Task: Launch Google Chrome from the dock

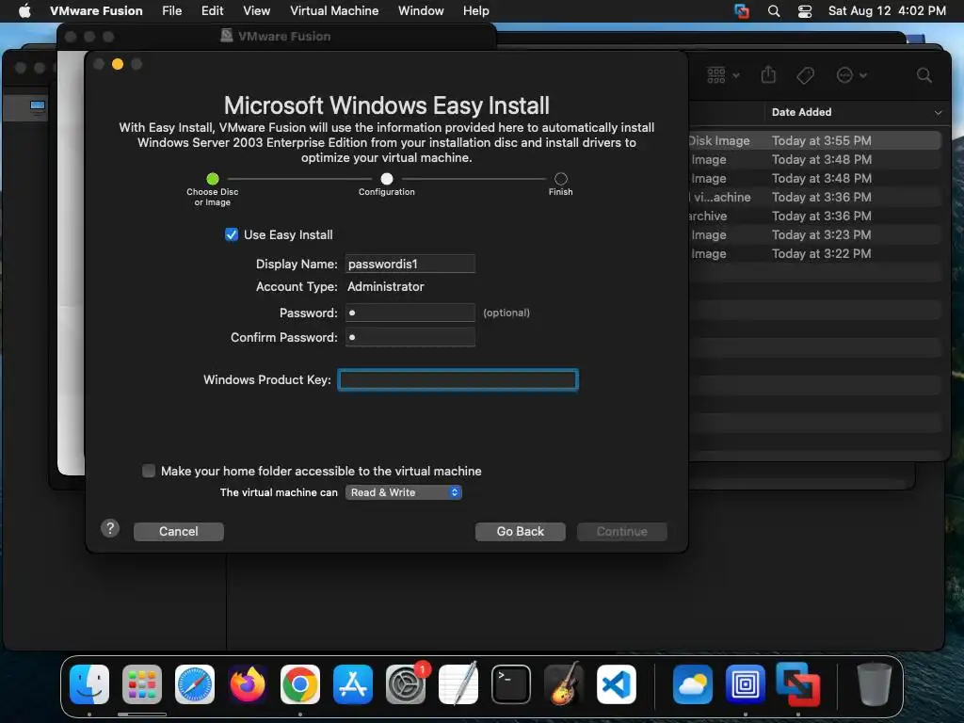Action: pos(300,683)
